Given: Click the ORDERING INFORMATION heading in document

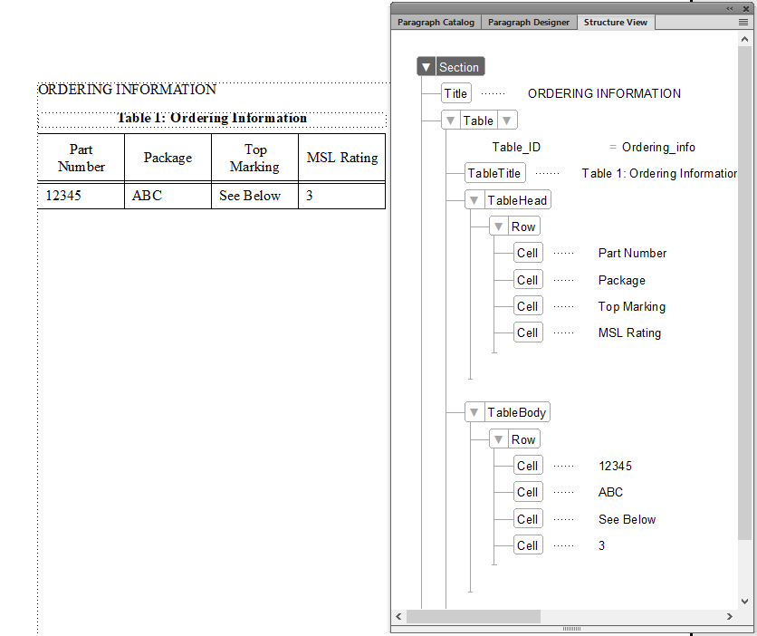Looking at the screenshot, I should (x=127, y=90).
